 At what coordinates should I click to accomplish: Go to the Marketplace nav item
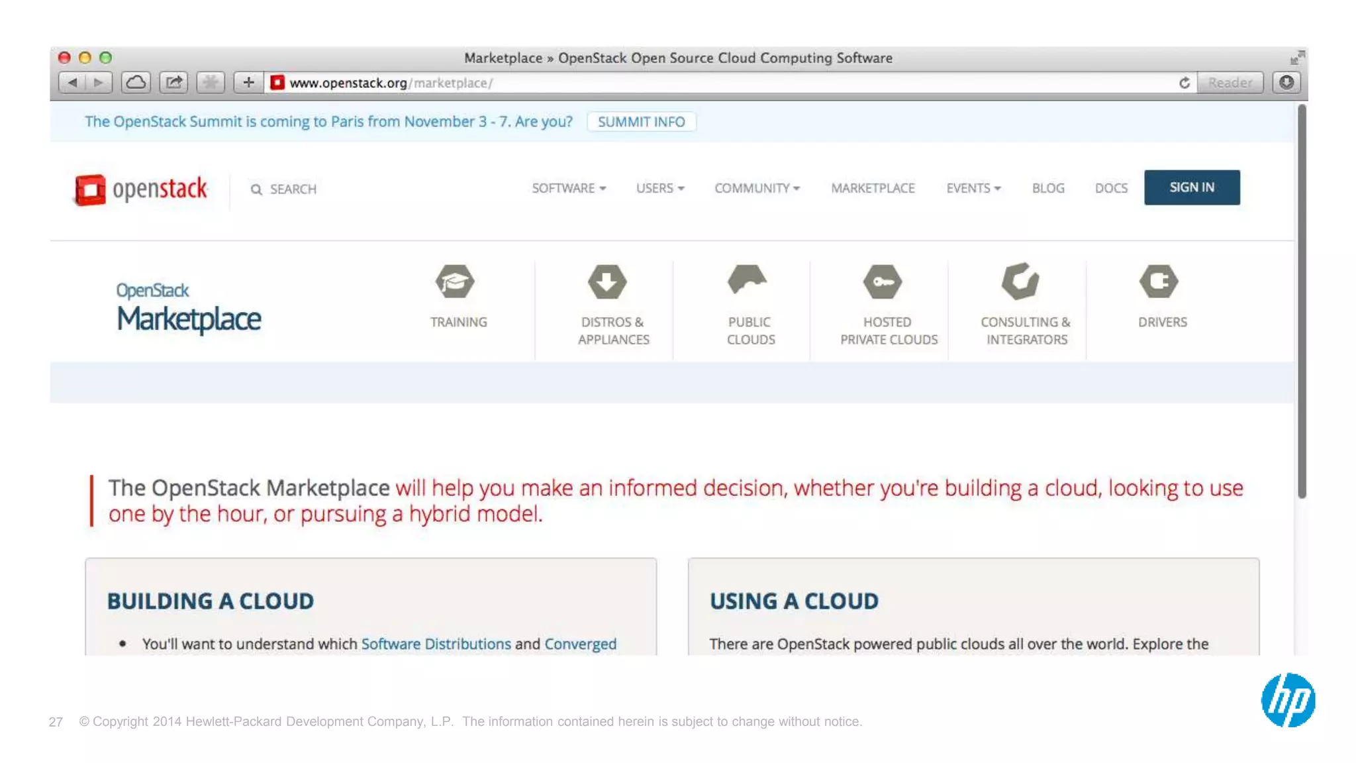pyautogui.click(x=873, y=188)
